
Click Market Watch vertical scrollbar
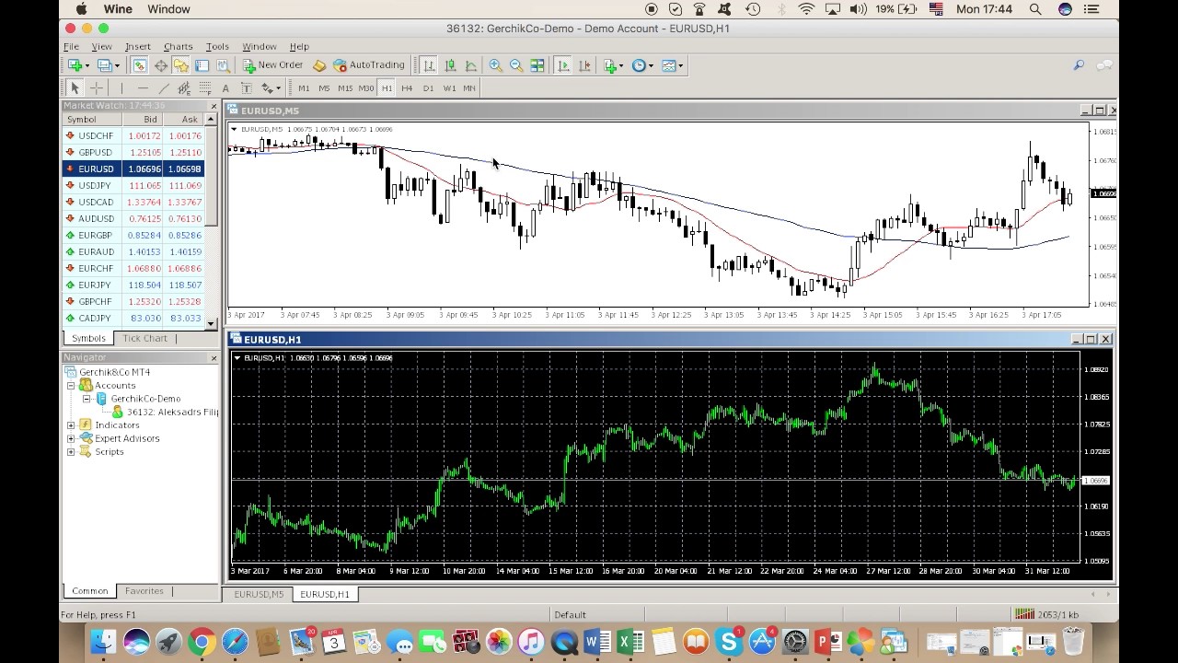pos(213,221)
